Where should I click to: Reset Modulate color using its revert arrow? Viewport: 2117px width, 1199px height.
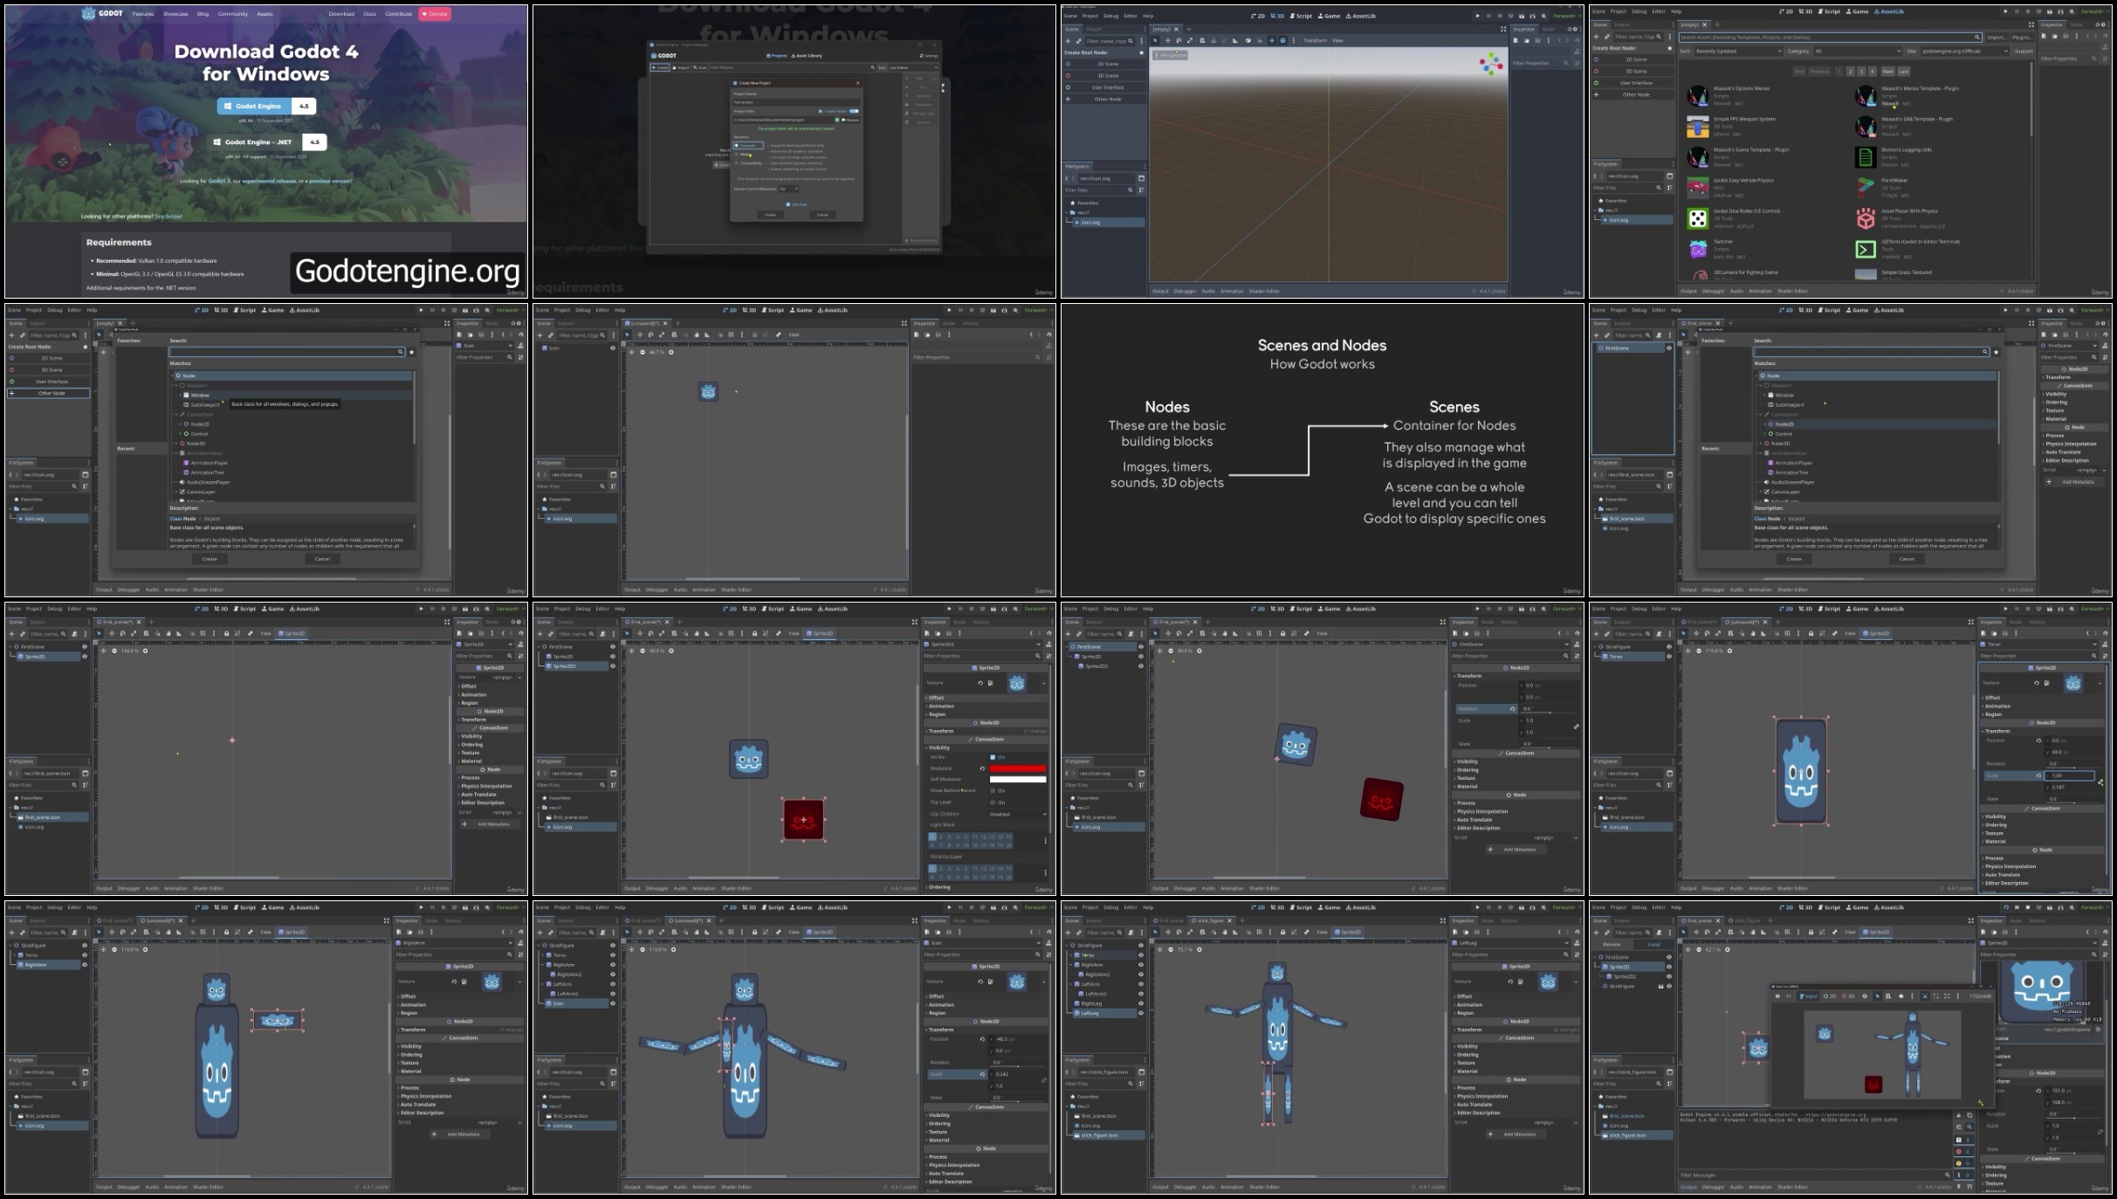pos(982,768)
